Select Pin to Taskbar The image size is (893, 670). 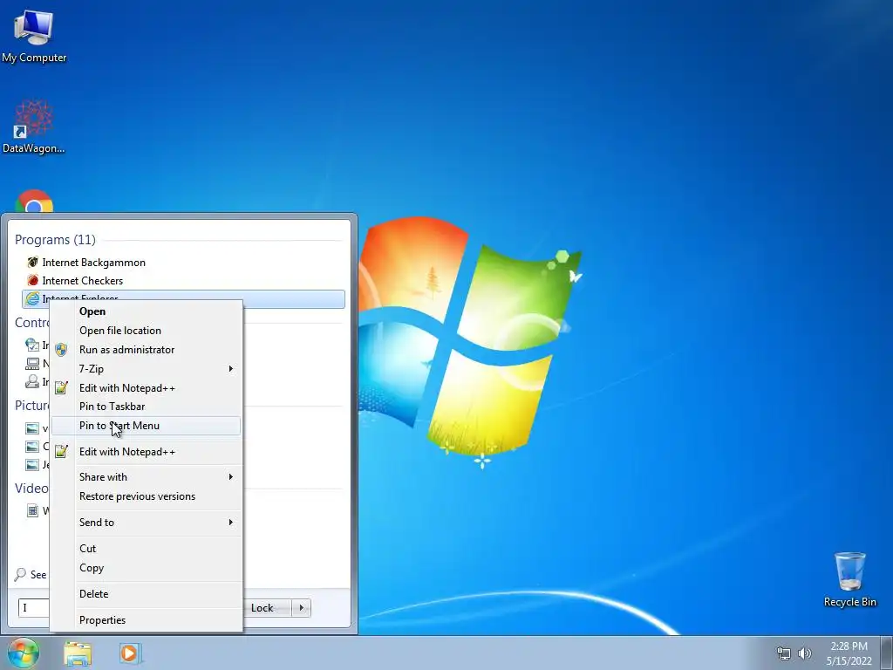(146, 407)
